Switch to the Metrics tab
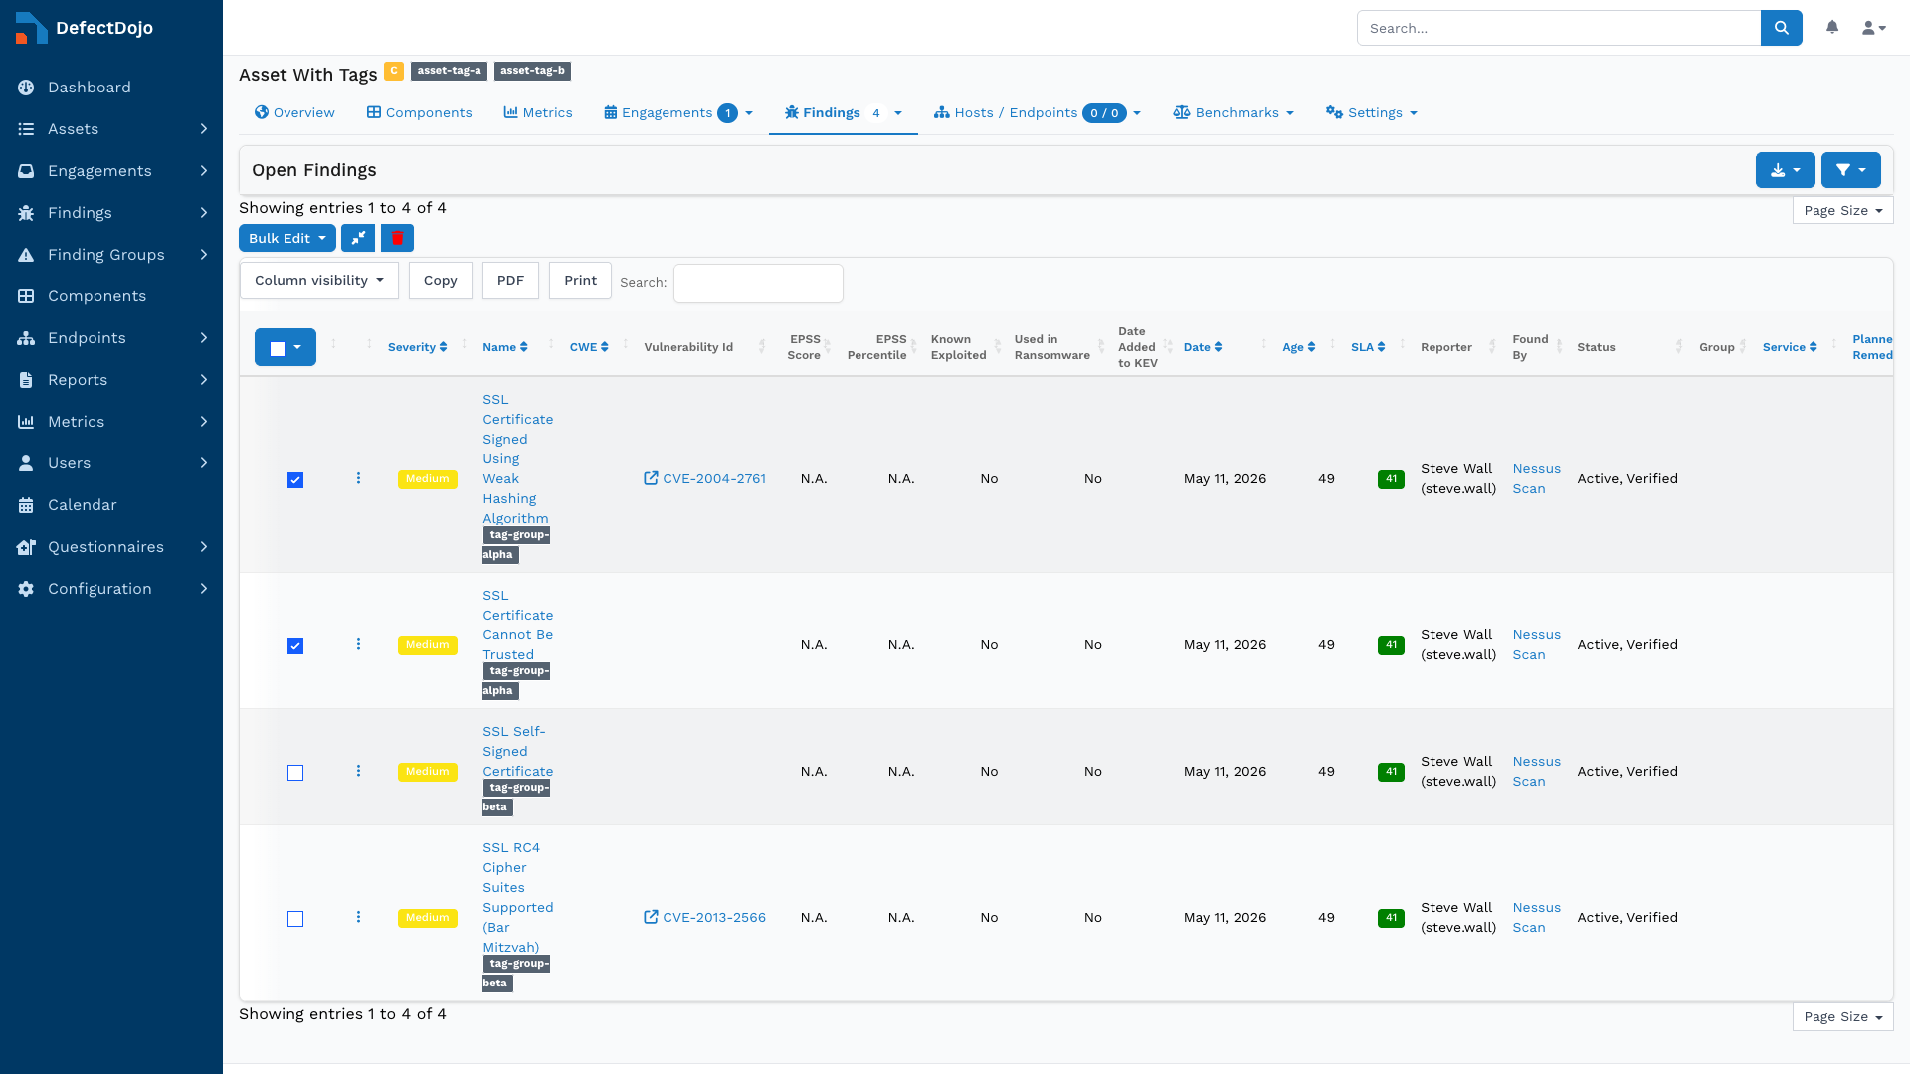Screen dimensions: 1910x1074 538,113
